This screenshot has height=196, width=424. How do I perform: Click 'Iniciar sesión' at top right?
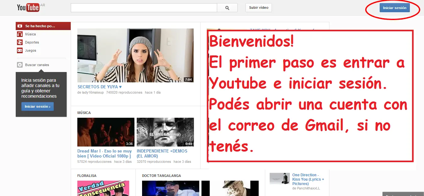pyautogui.click(x=394, y=8)
